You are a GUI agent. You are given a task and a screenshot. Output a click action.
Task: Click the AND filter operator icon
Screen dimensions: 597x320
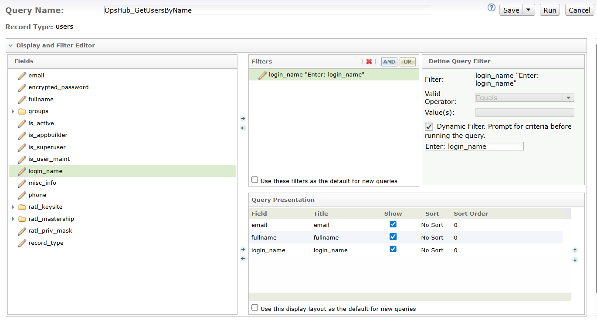pos(389,62)
